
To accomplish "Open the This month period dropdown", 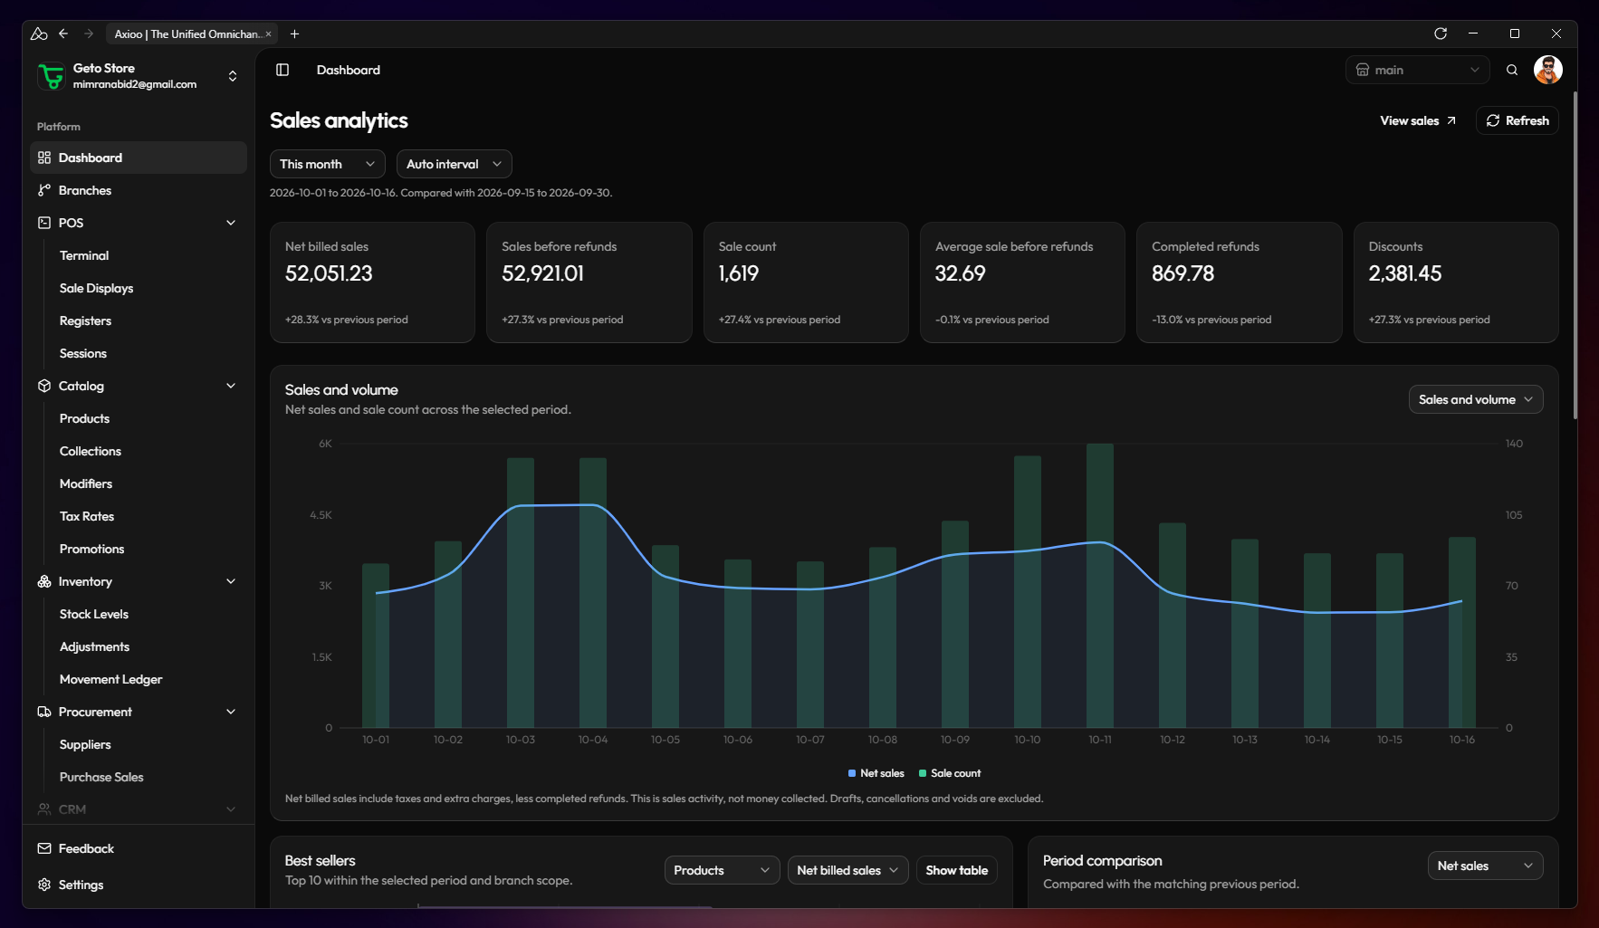I will coord(328,164).
